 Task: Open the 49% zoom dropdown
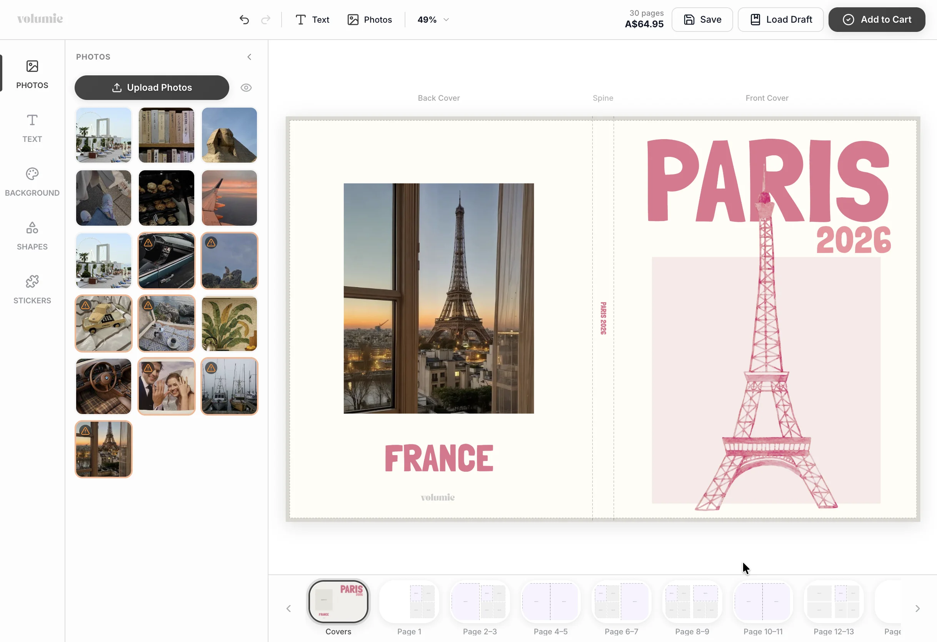(433, 19)
